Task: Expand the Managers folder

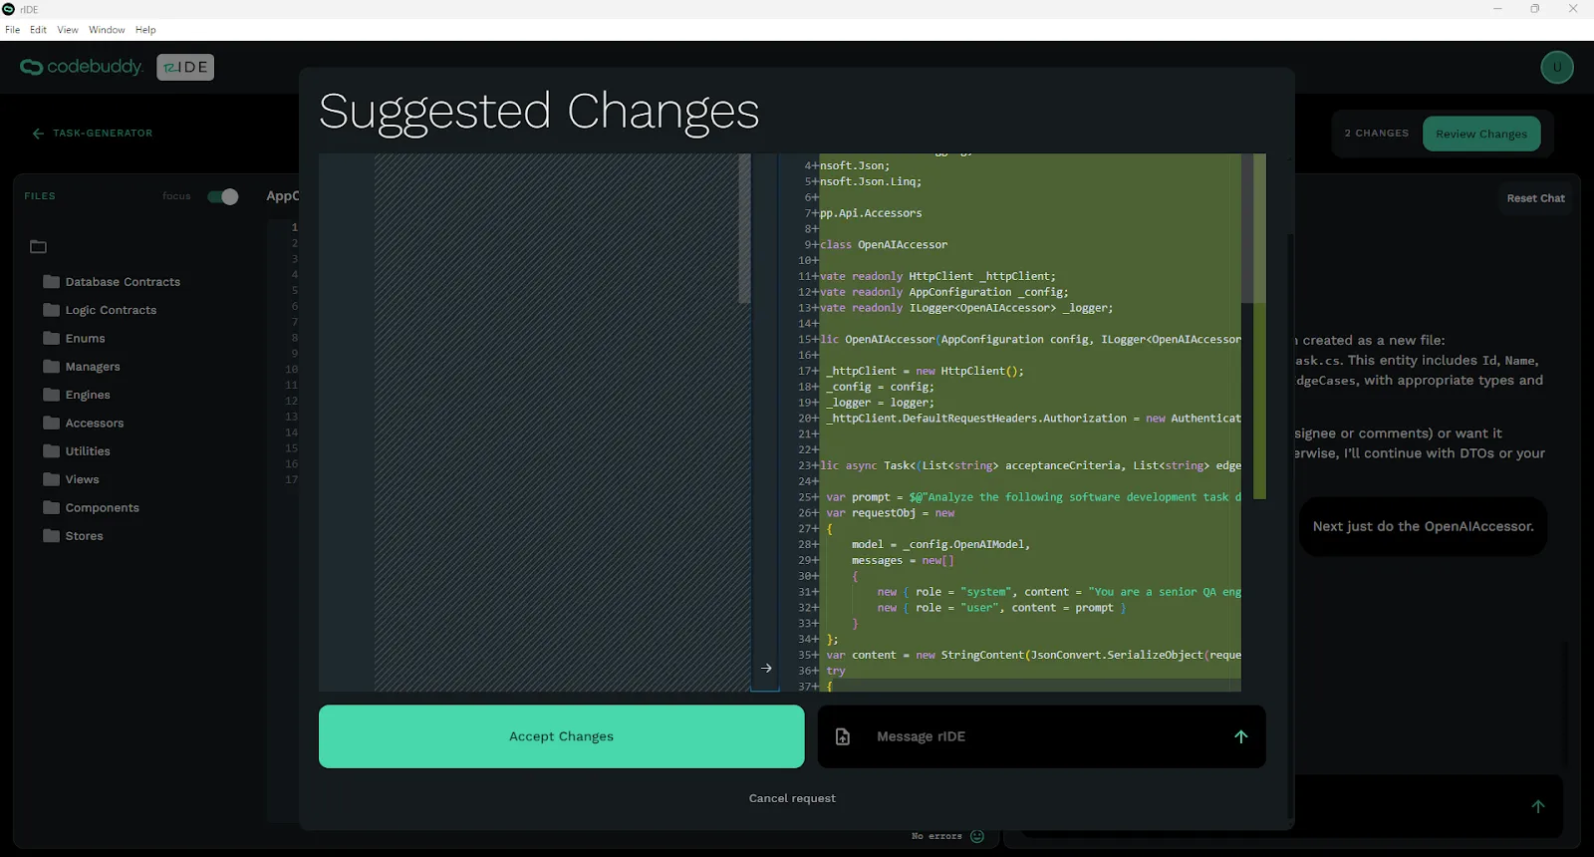Action: click(x=82, y=367)
